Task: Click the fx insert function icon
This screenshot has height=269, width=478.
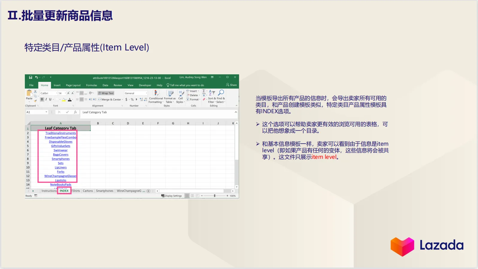Action: click(75, 112)
